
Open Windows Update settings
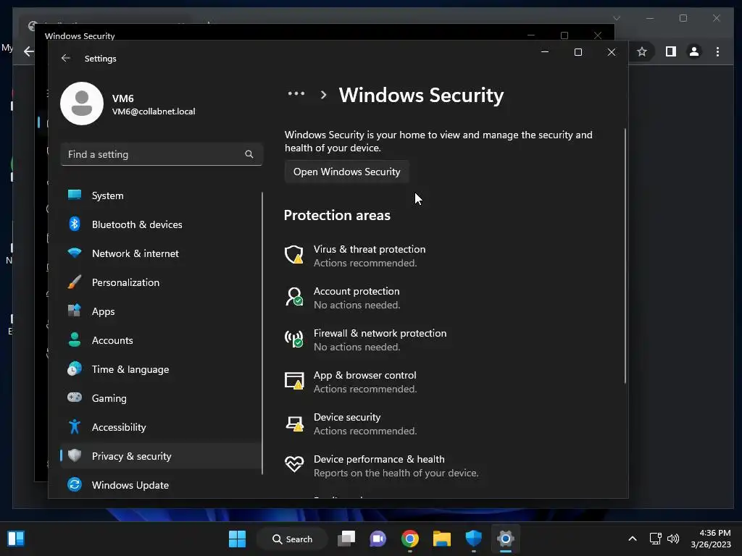(161, 485)
